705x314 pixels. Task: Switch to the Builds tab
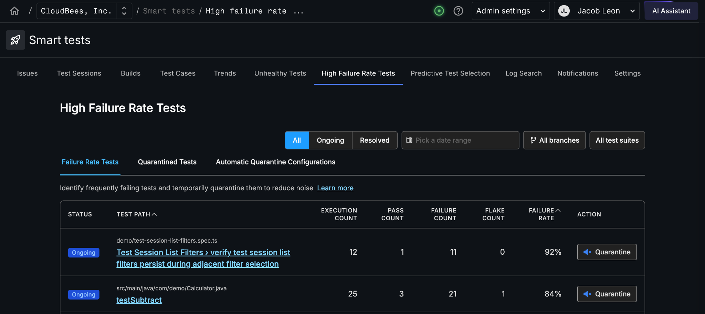coord(131,73)
